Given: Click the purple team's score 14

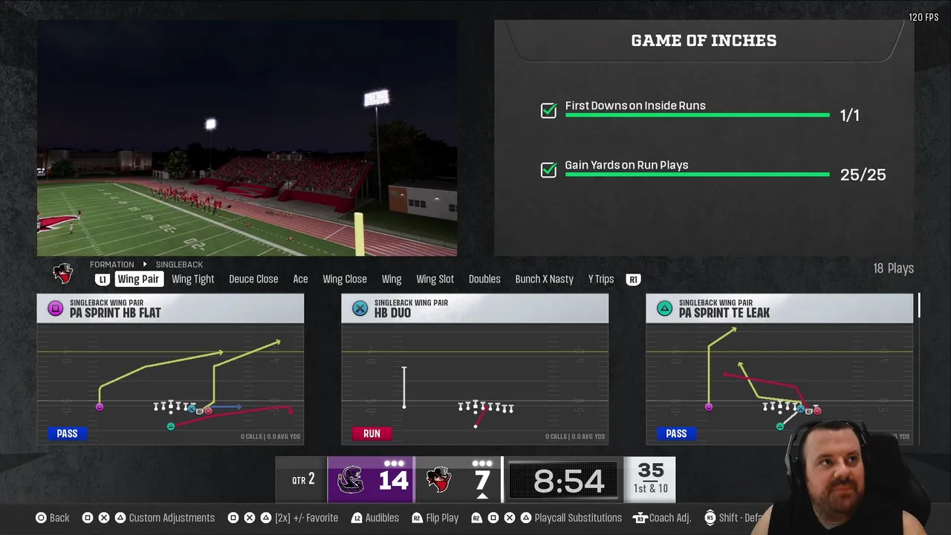Looking at the screenshot, I should (393, 481).
